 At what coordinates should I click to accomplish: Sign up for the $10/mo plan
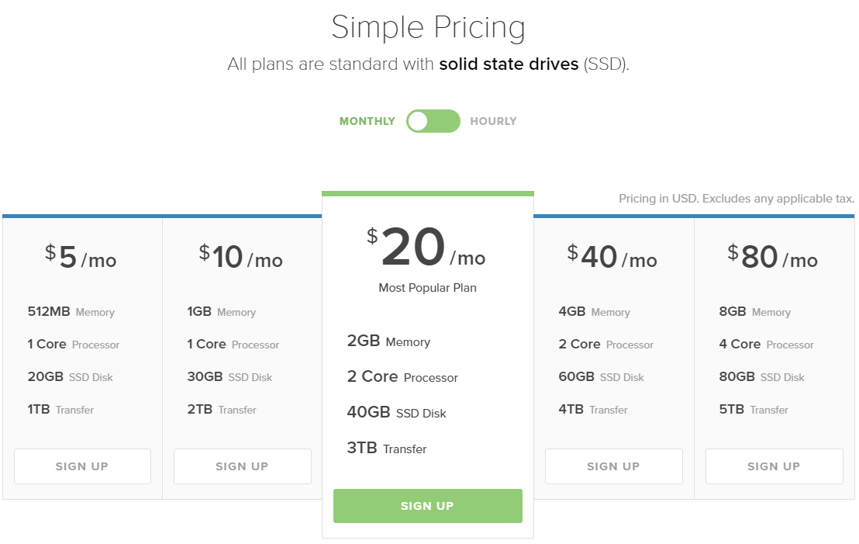coord(242,466)
